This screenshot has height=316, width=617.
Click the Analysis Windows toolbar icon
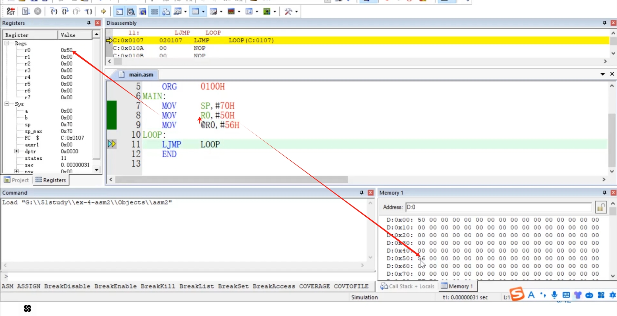coord(231,12)
